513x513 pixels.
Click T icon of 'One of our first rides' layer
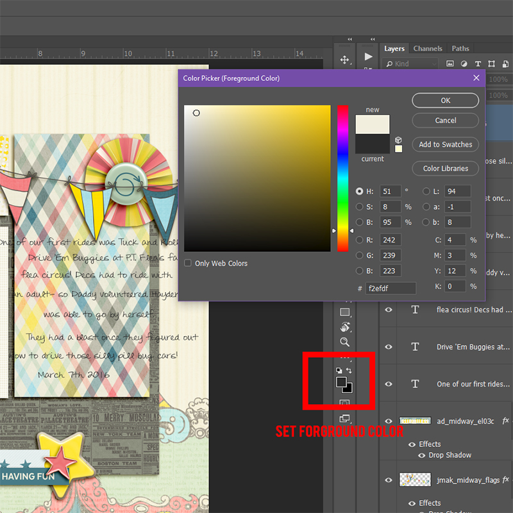[415, 383]
